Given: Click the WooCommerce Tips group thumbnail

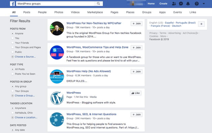Looking at the screenshot, I should (x=57, y=52).
